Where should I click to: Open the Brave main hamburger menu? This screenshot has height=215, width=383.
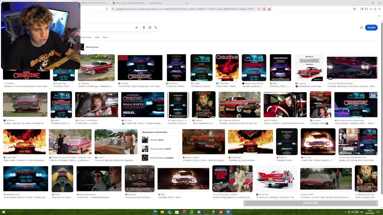(x=379, y=9)
